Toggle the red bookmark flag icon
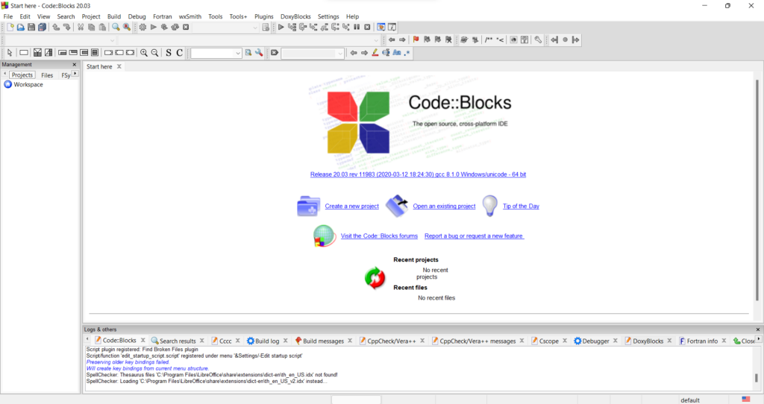Screen dimensions: 764x404 tap(416, 40)
